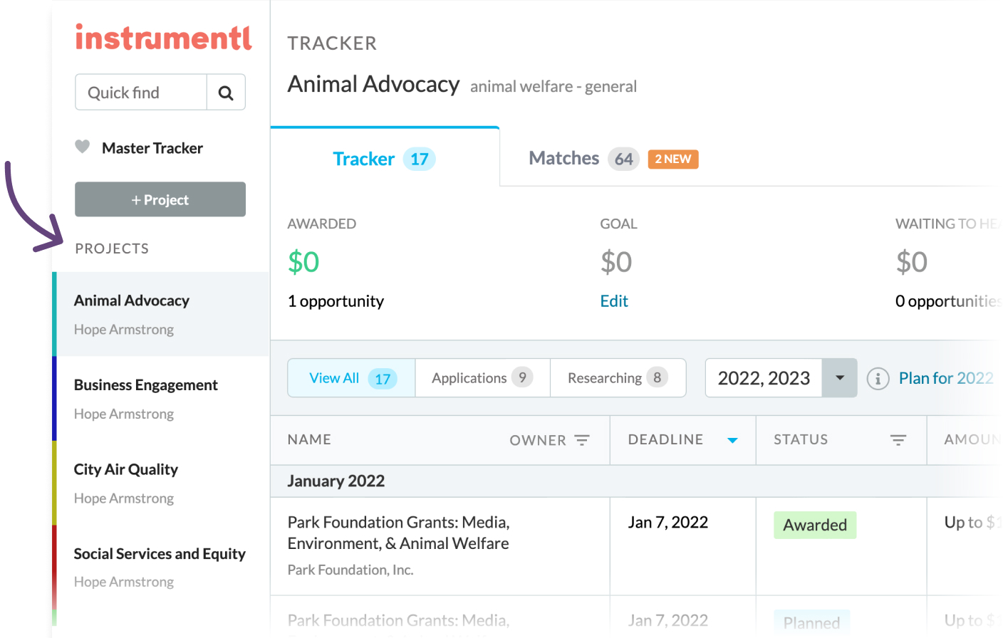Click the heart icon beside Master Tracker
The width and height of the screenshot is (1003, 638).
click(x=82, y=147)
